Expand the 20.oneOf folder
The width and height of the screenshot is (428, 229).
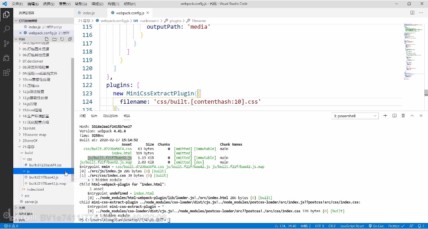[44, 141]
